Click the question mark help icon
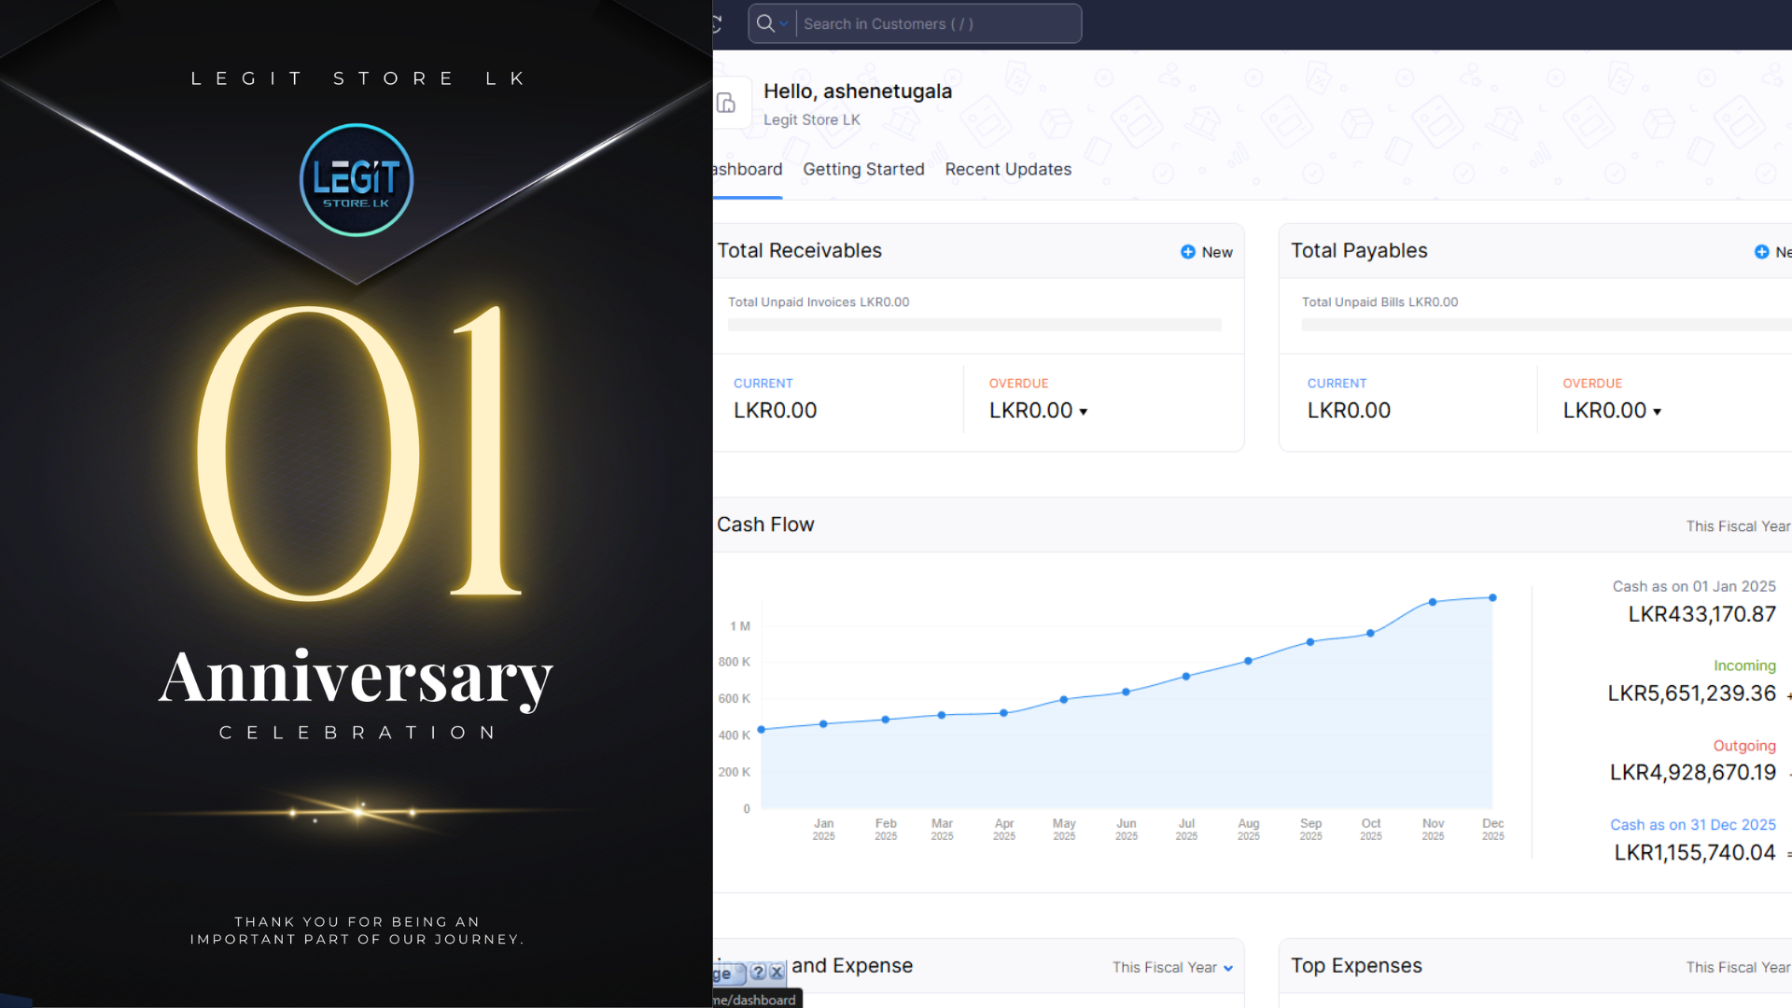1792x1008 pixels. tap(758, 973)
